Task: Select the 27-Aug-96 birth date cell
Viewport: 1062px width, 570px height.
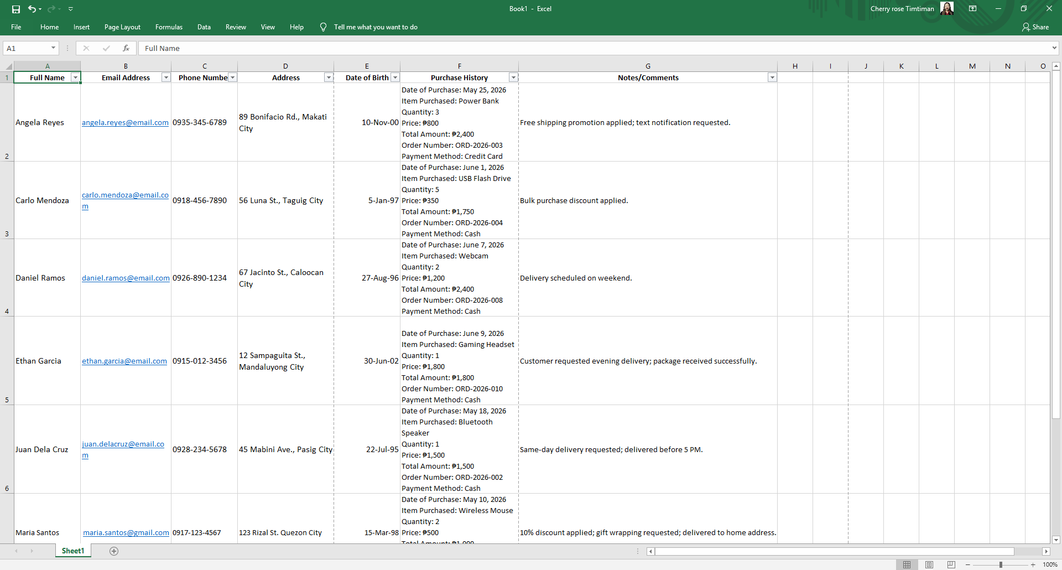Action: coord(367,278)
